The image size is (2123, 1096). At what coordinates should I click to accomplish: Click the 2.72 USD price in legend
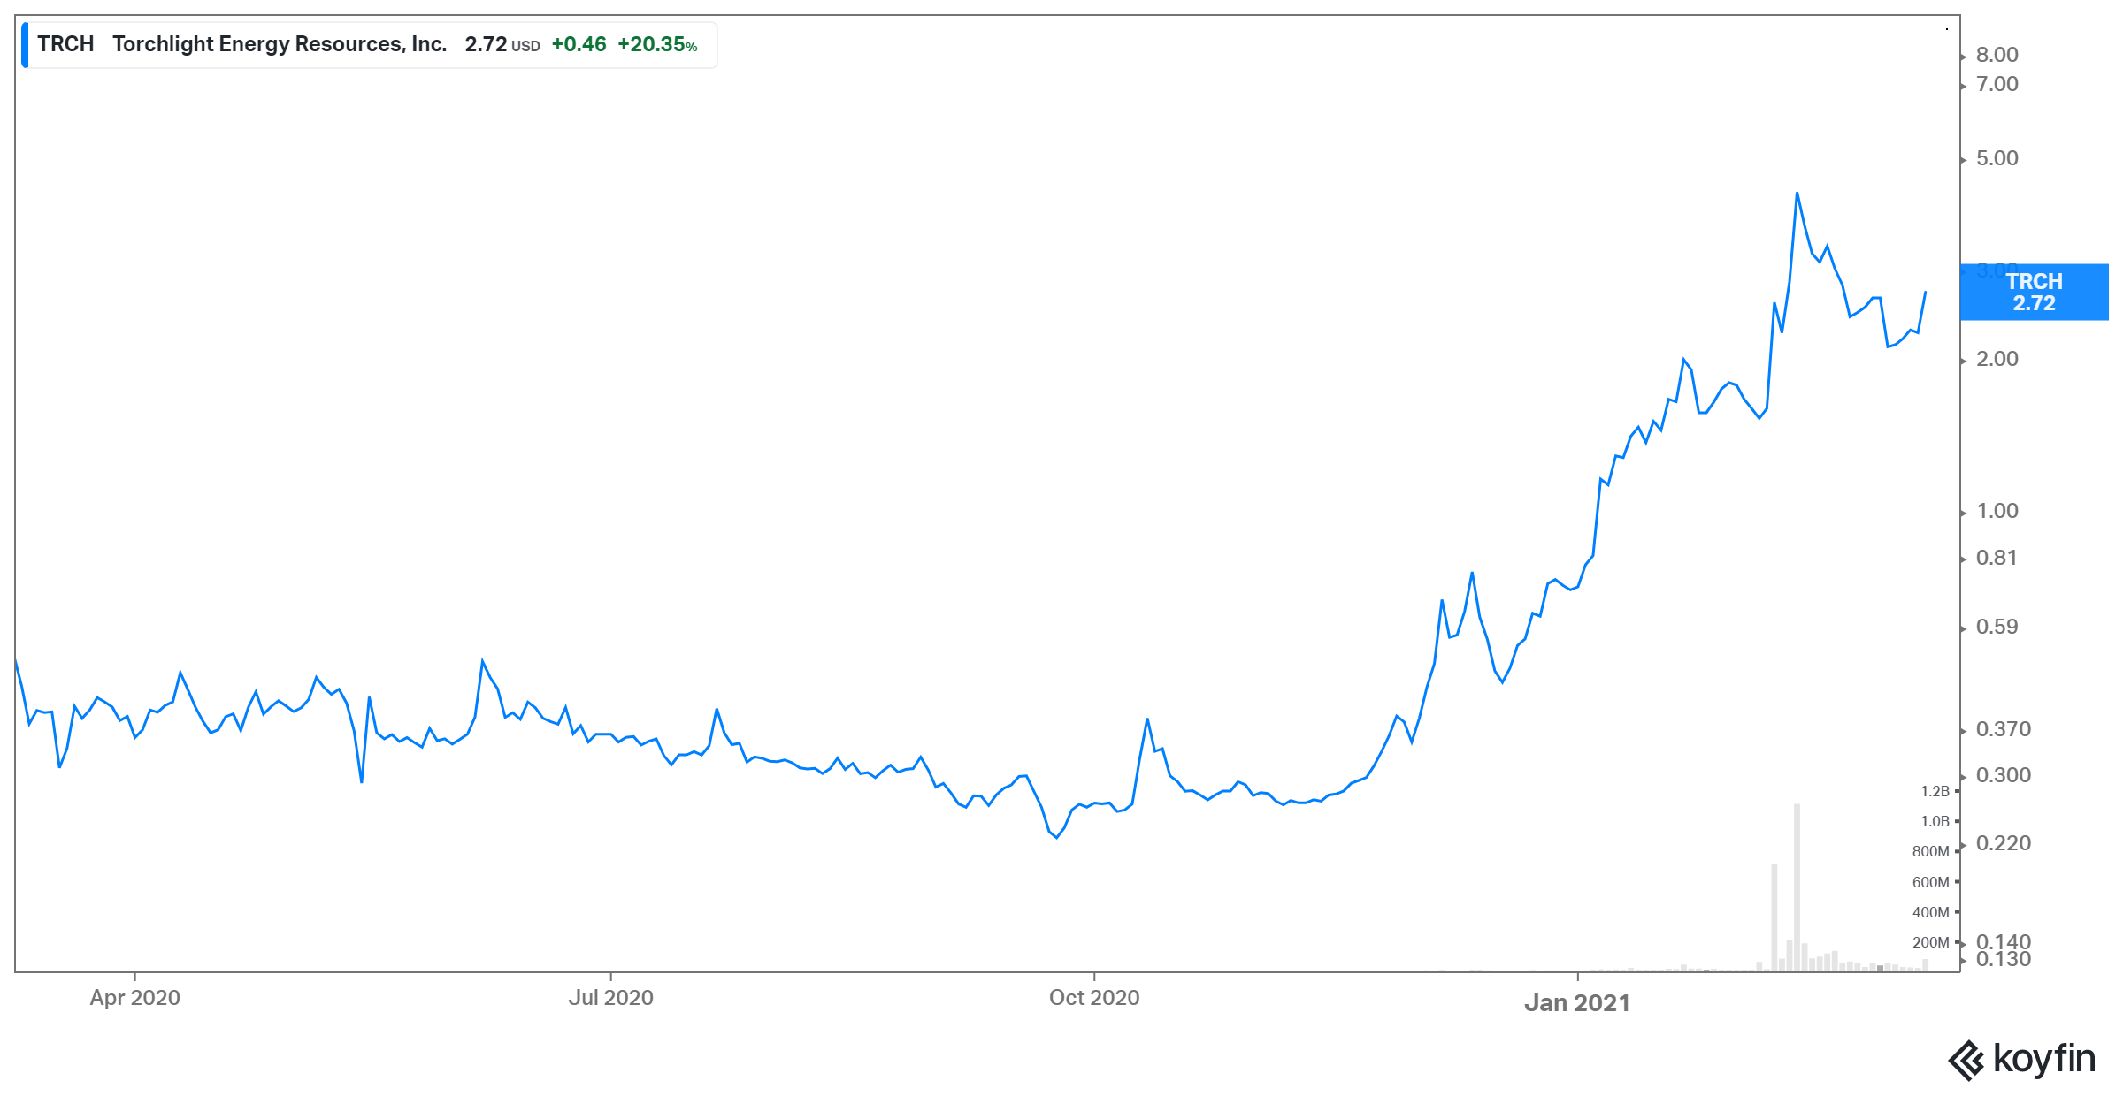click(x=502, y=44)
